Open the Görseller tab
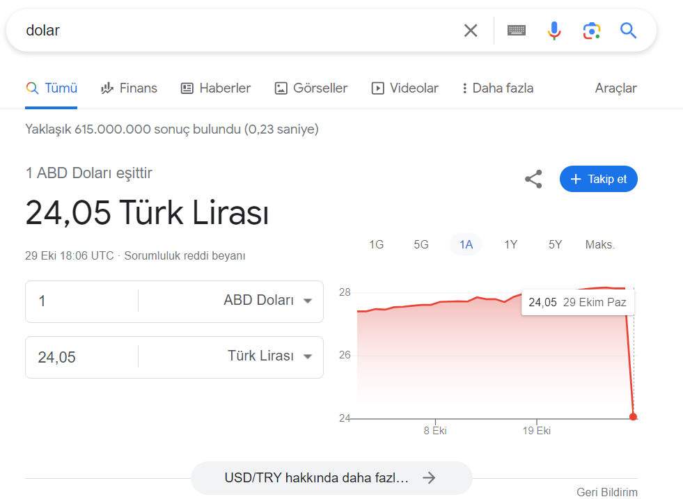The width and height of the screenshot is (683, 499). pos(311,88)
